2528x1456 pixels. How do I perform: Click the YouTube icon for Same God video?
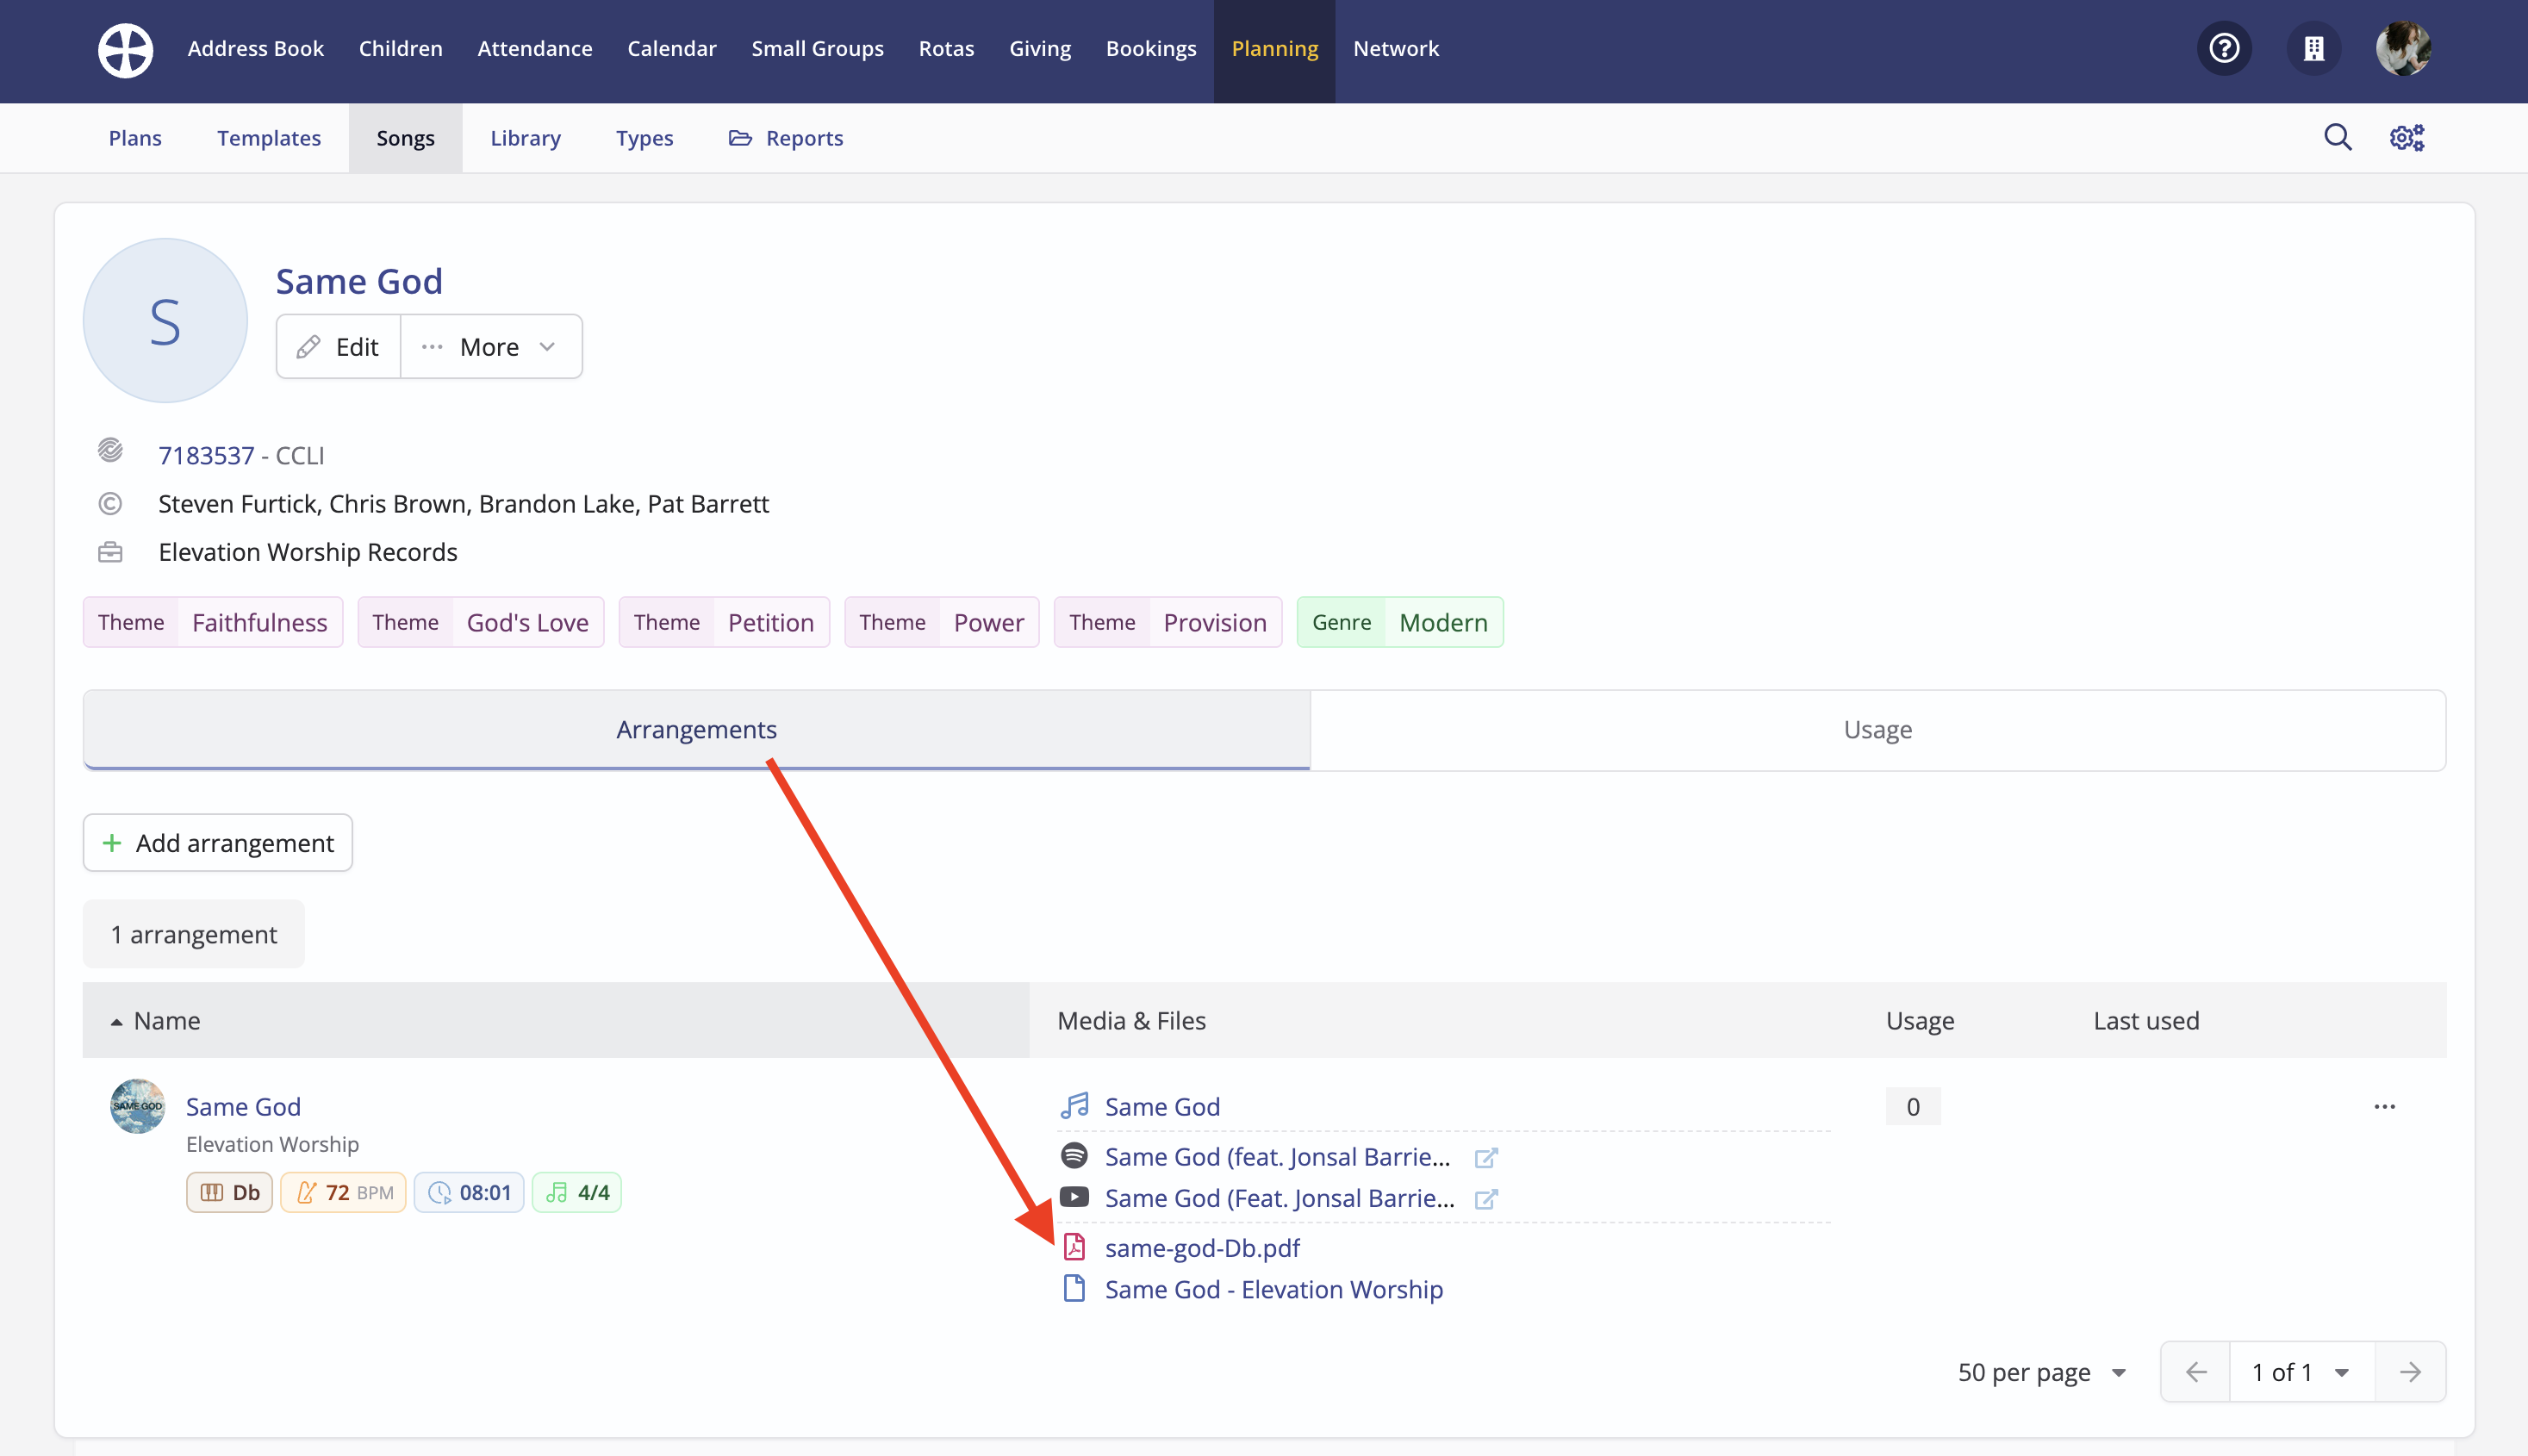[x=1074, y=1197]
